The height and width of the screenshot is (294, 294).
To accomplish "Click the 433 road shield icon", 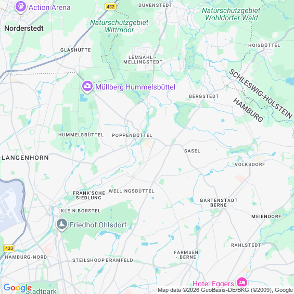I will click(x=9, y=248).
